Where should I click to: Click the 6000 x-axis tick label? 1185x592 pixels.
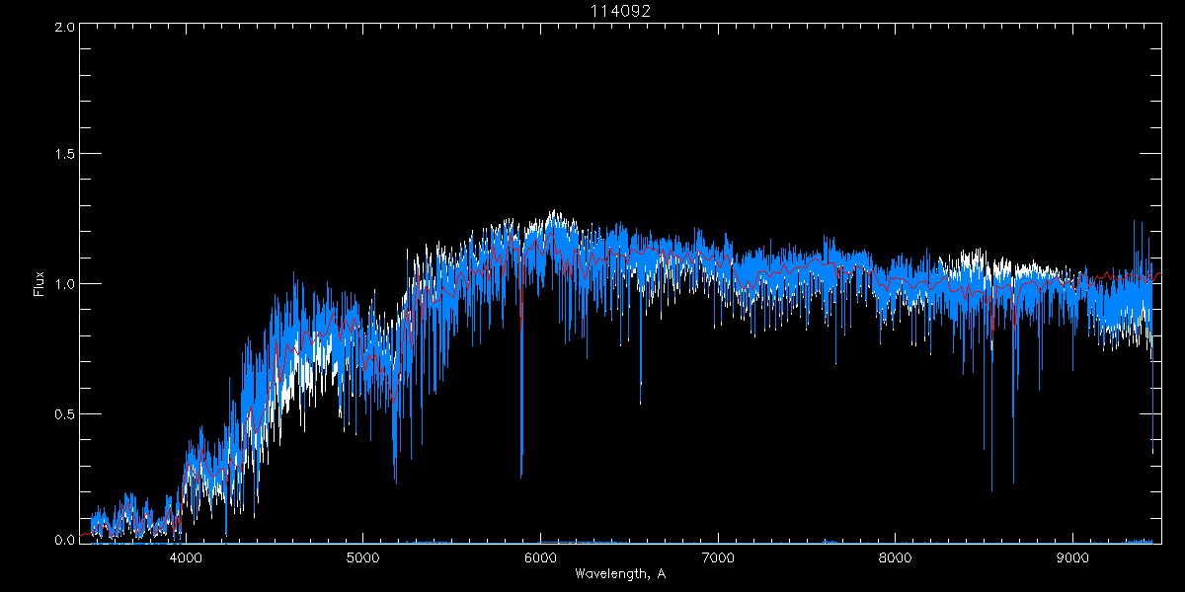click(540, 556)
